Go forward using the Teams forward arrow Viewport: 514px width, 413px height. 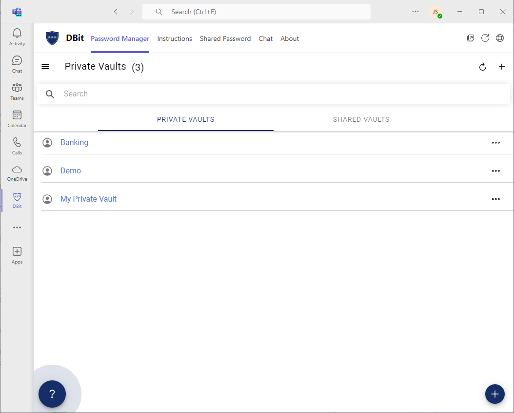pos(132,12)
